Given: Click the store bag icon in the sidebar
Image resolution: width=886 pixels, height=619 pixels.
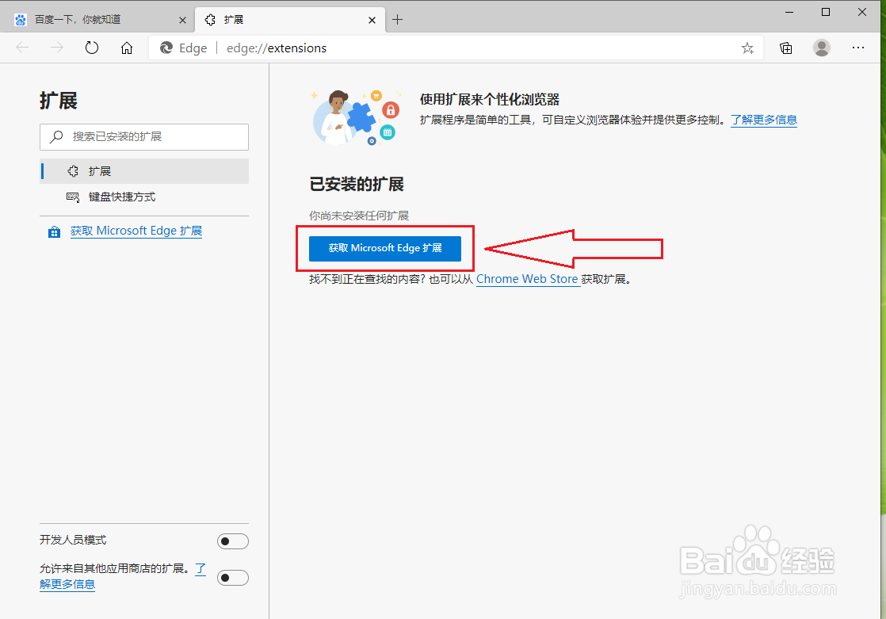Looking at the screenshot, I should click(x=54, y=231).
